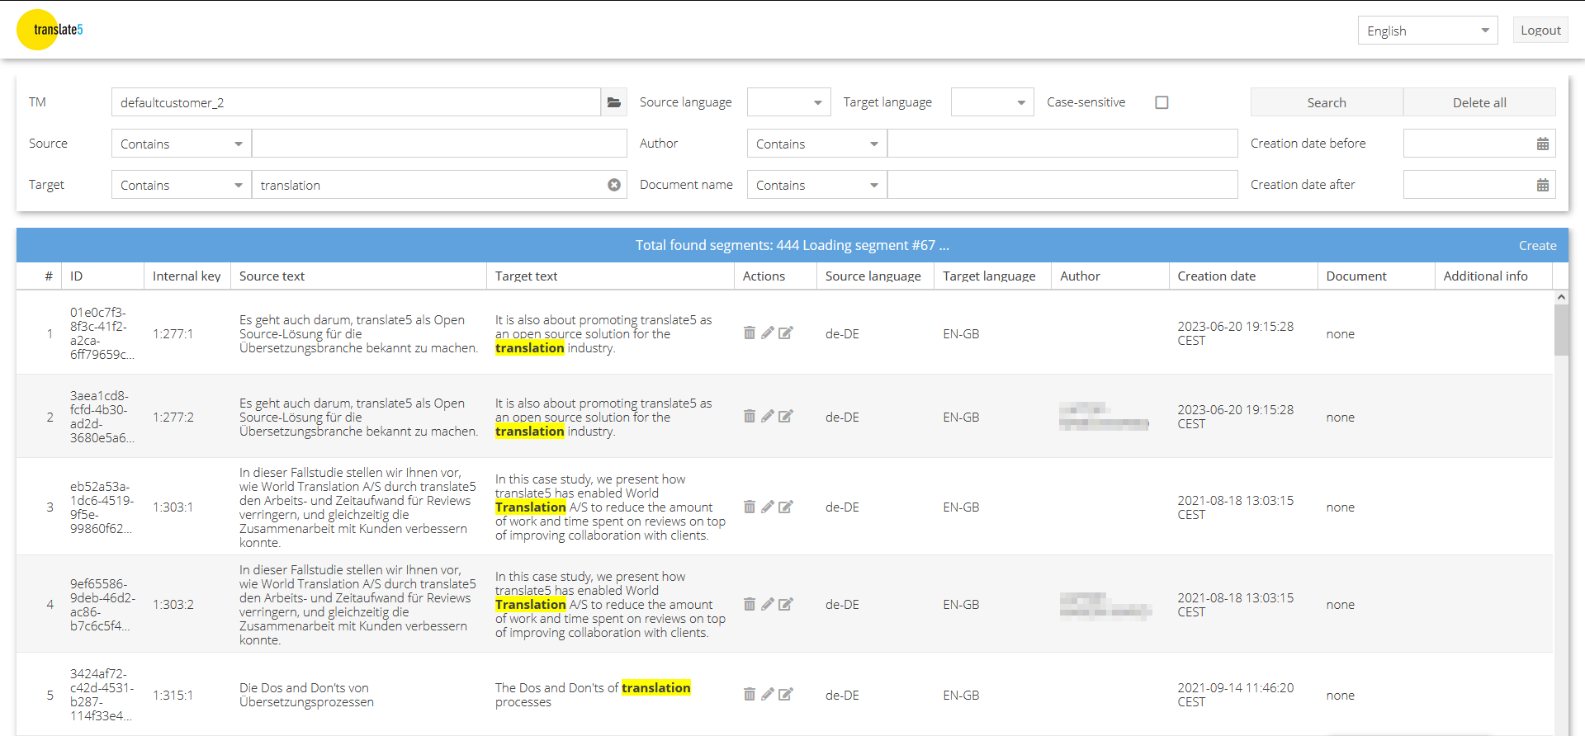Sort by the Creation date column header
Screen dimensions: 1585x736
pos(1216,276)
